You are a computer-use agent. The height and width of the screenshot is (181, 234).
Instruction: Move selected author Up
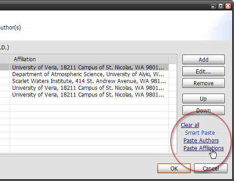pos(204,98)
